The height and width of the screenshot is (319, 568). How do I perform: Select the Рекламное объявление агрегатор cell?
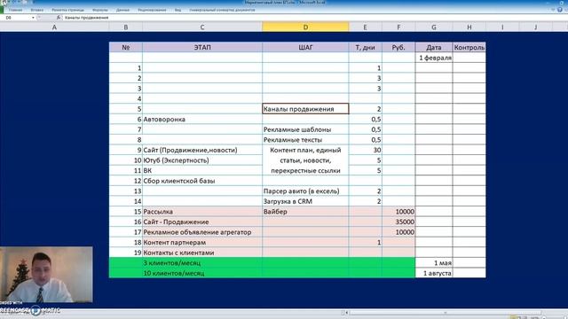pos(202,232)
